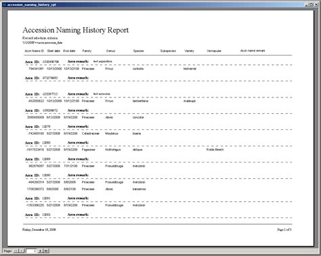321x256 pixels.
Task: Click the Family column header
Action: (x=87, y=51)
